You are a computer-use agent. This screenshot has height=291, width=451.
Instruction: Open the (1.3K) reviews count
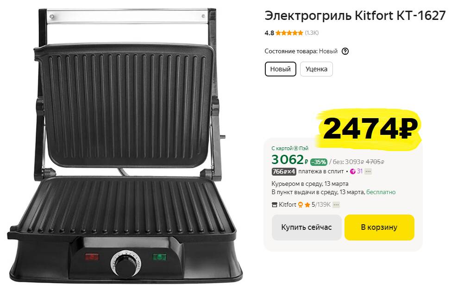coord(312,33)
